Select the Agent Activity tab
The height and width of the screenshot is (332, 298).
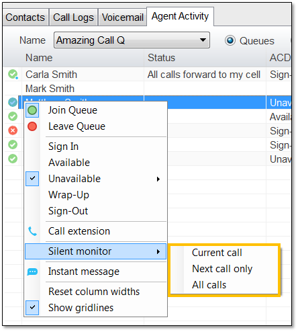coord(180,16)
